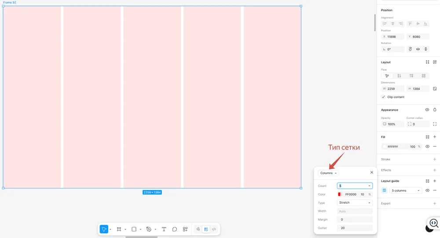Switch to Design mode in toolbar
Viewport: 440px width, 238px height.
206,229
